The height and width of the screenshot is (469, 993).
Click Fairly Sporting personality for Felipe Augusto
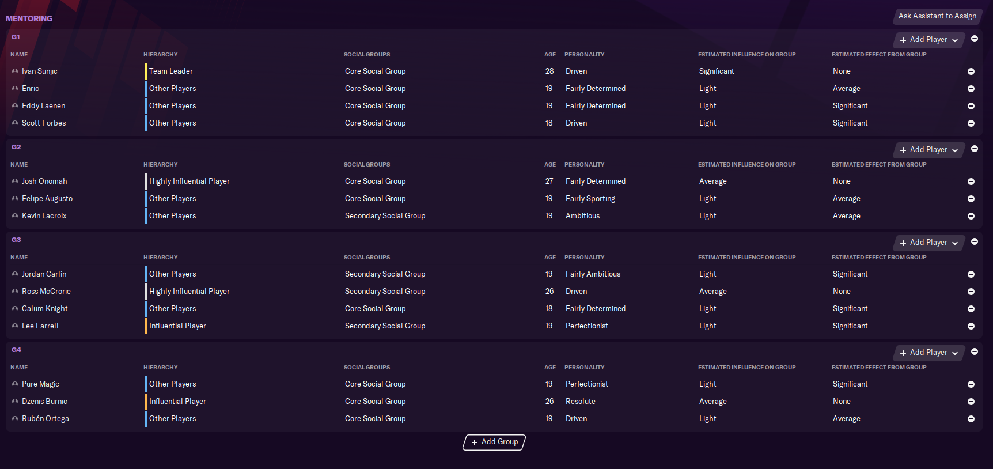pos(590,199)
